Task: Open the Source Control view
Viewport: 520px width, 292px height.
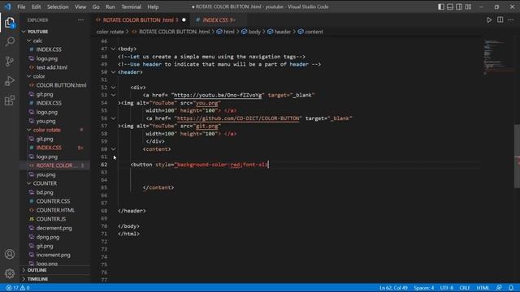Action: [10, 62]
